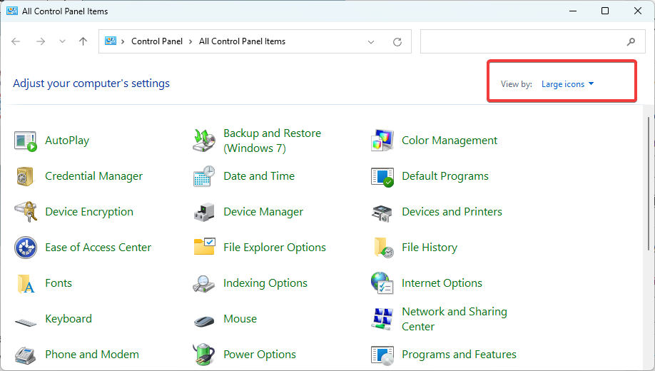Click the Network and Sharing Center icon

(382, 319)
